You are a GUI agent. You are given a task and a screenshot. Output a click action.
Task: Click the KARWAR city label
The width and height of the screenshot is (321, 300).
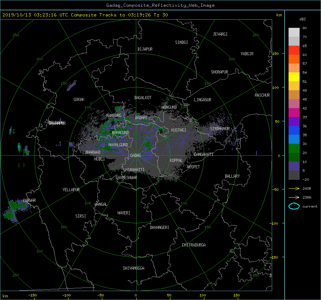(29, 200)
